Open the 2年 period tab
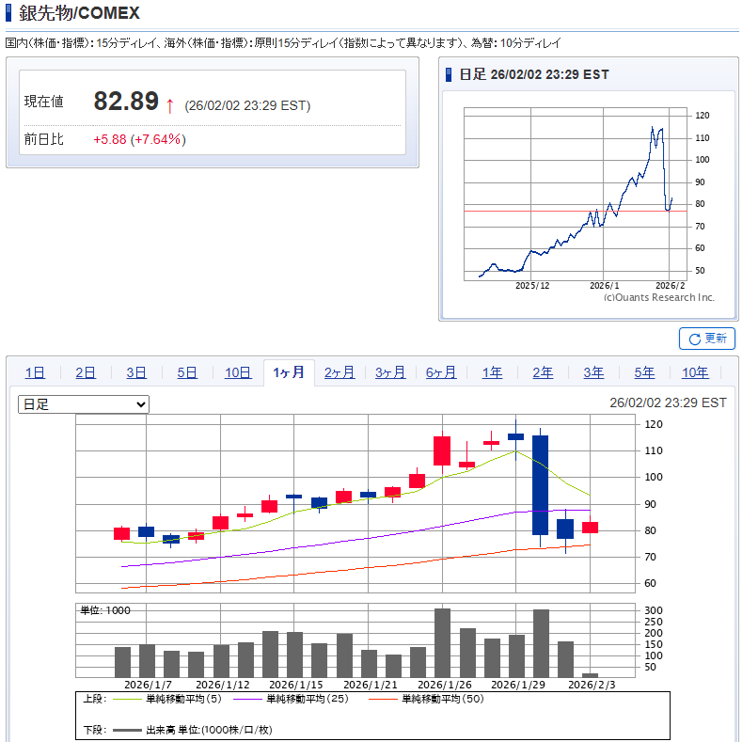The image size is (742, 742). point(543,372)
